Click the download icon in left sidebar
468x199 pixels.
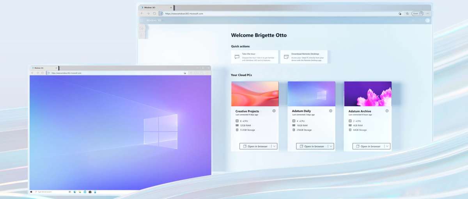(142, 35)
